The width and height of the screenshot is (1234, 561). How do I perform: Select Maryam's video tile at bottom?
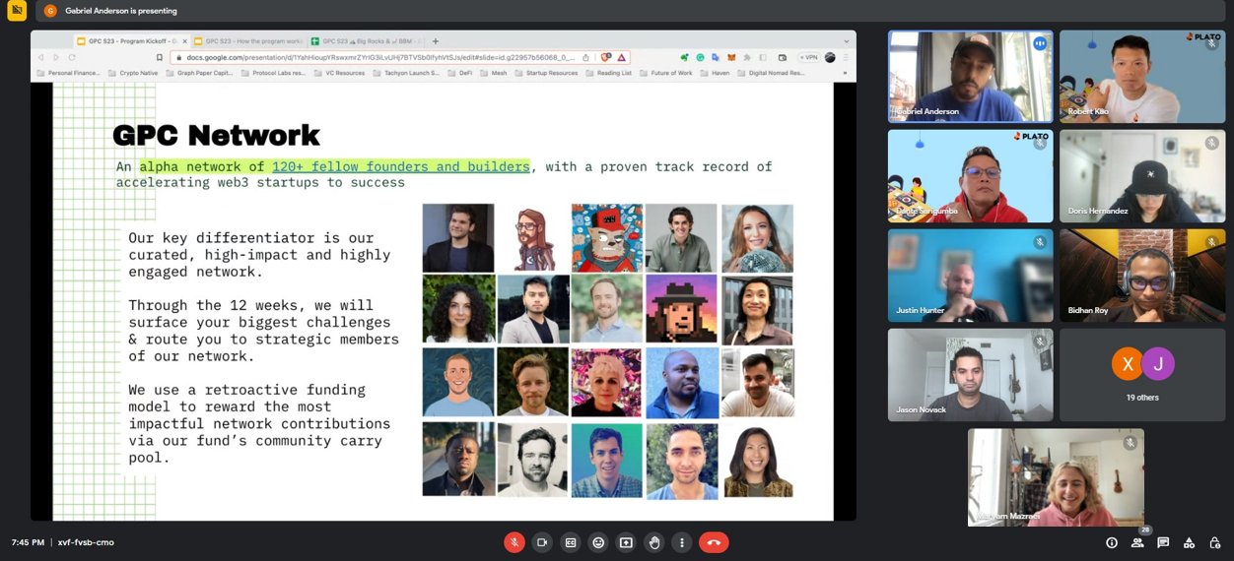(1056, 477)
